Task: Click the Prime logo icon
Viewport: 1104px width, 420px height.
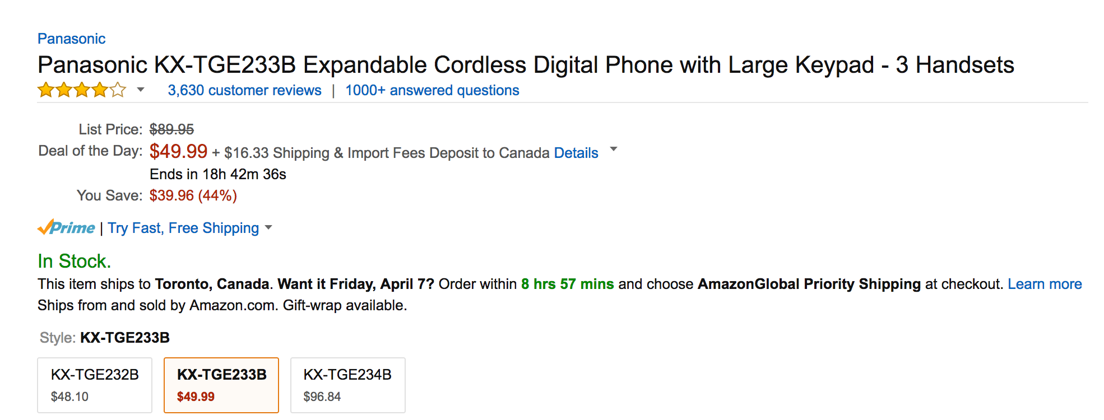Action: coord(66,227)
